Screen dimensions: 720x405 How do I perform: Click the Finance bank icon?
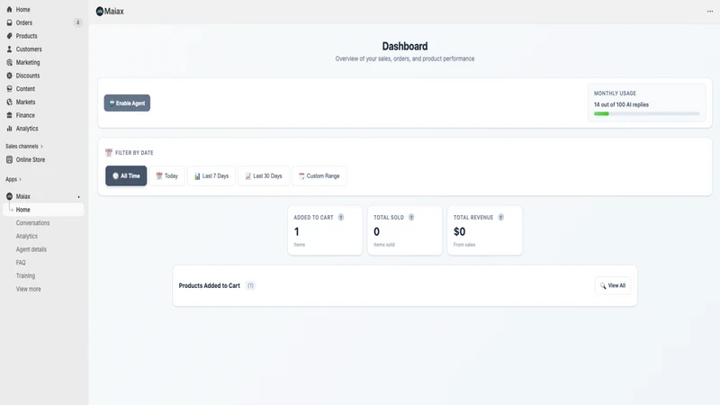pos(9,115)
